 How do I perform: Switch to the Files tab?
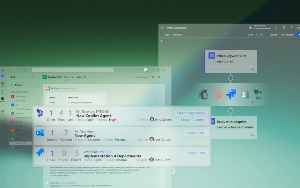(x=72, y=77)
